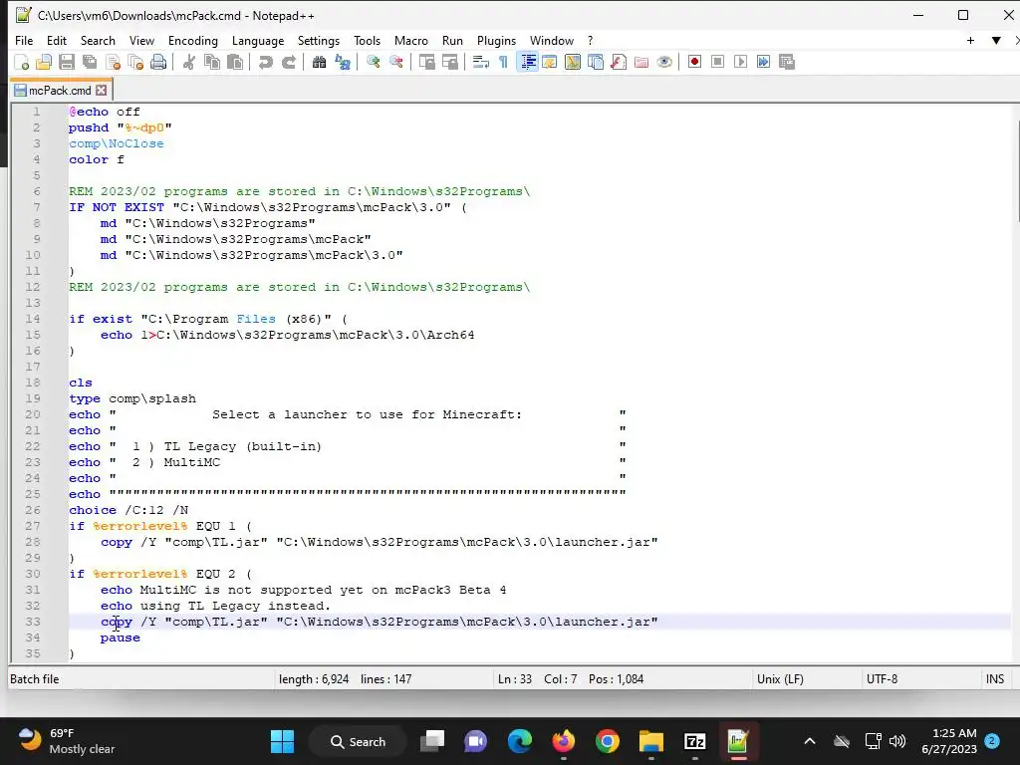Click the Save All toolbar icon
1020x765 pixels.
click(x=90, y=62)
